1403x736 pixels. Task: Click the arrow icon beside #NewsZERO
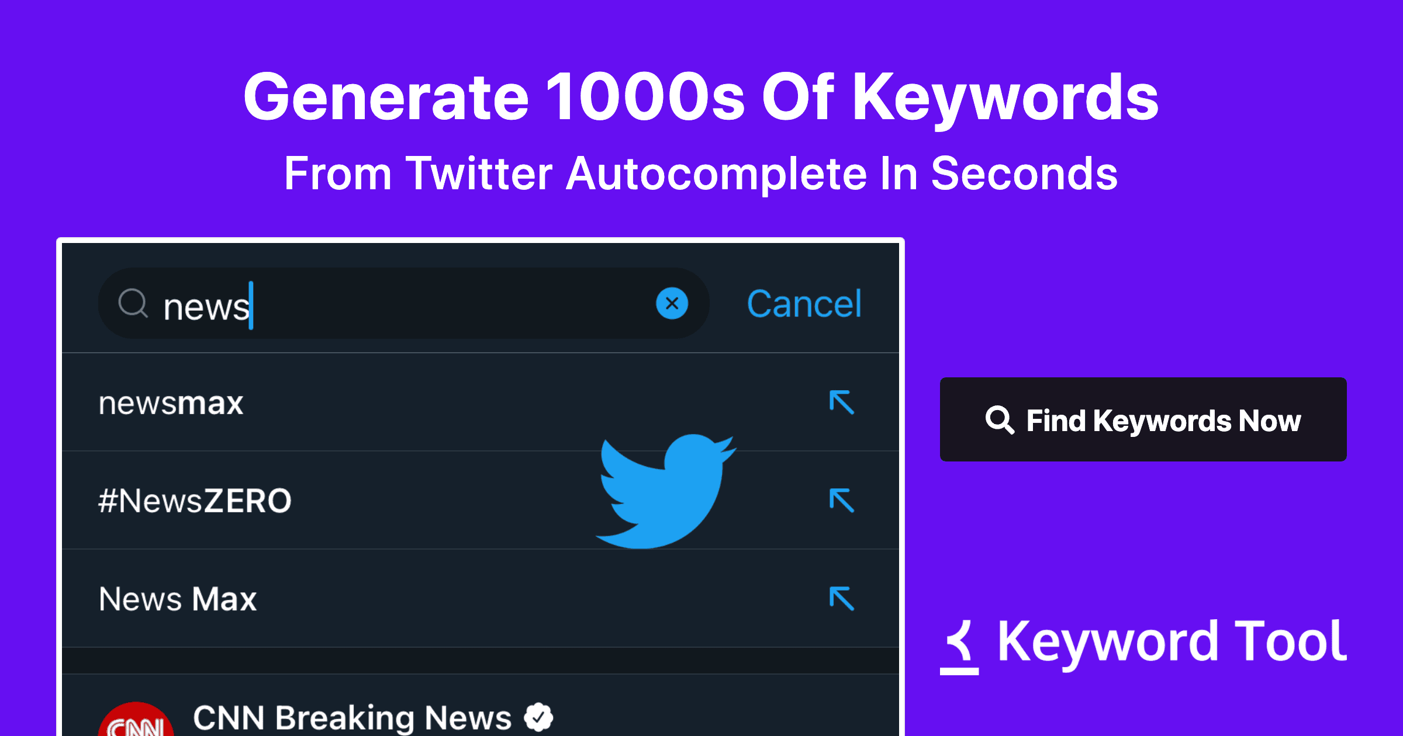click(842, 501)
